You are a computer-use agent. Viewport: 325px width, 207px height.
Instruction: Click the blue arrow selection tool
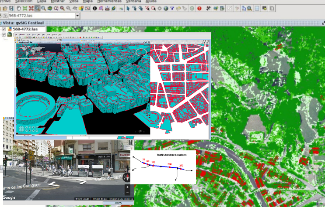128,8
